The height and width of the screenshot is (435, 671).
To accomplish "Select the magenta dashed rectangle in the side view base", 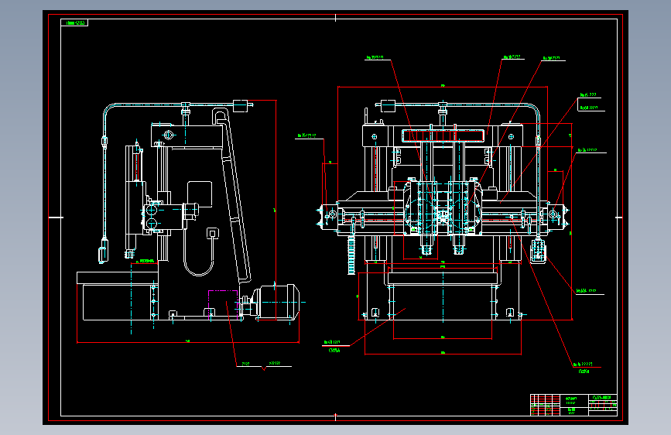I will [x=223, y=304].
